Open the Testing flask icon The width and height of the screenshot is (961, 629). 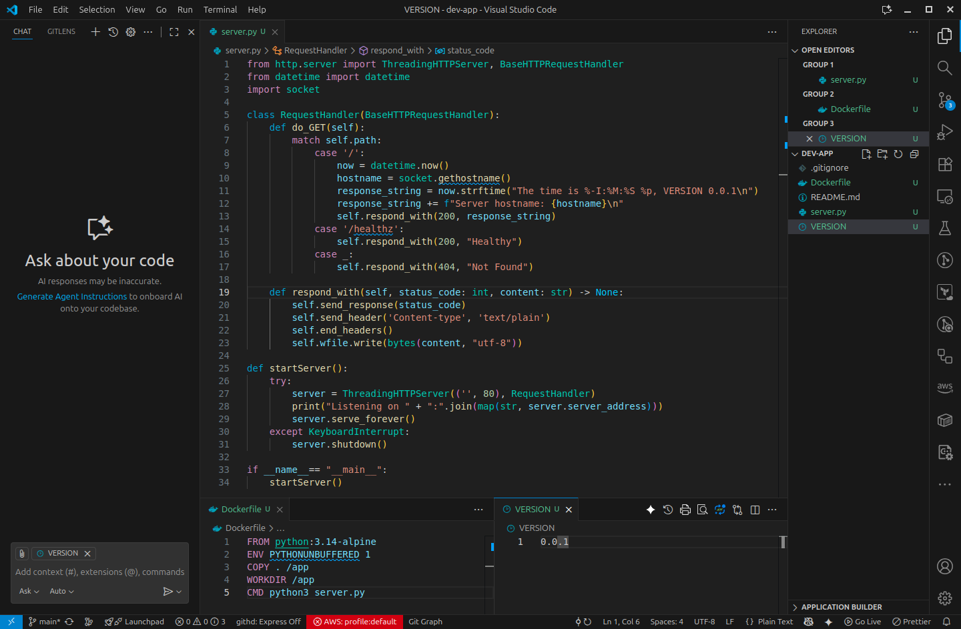[944, 228]
